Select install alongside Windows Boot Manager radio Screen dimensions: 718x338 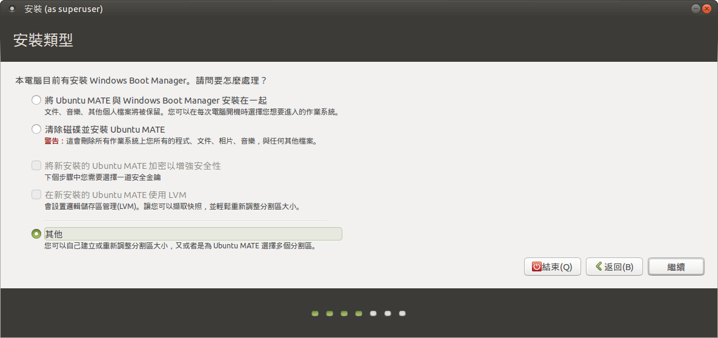tap(36, 101)
